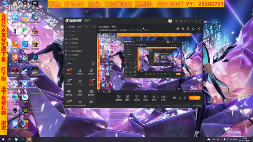Viewport: 253px width, 142px height.
Task: Open Task View on taskbar
Action: pyautogui.click(x=9, y=139)
